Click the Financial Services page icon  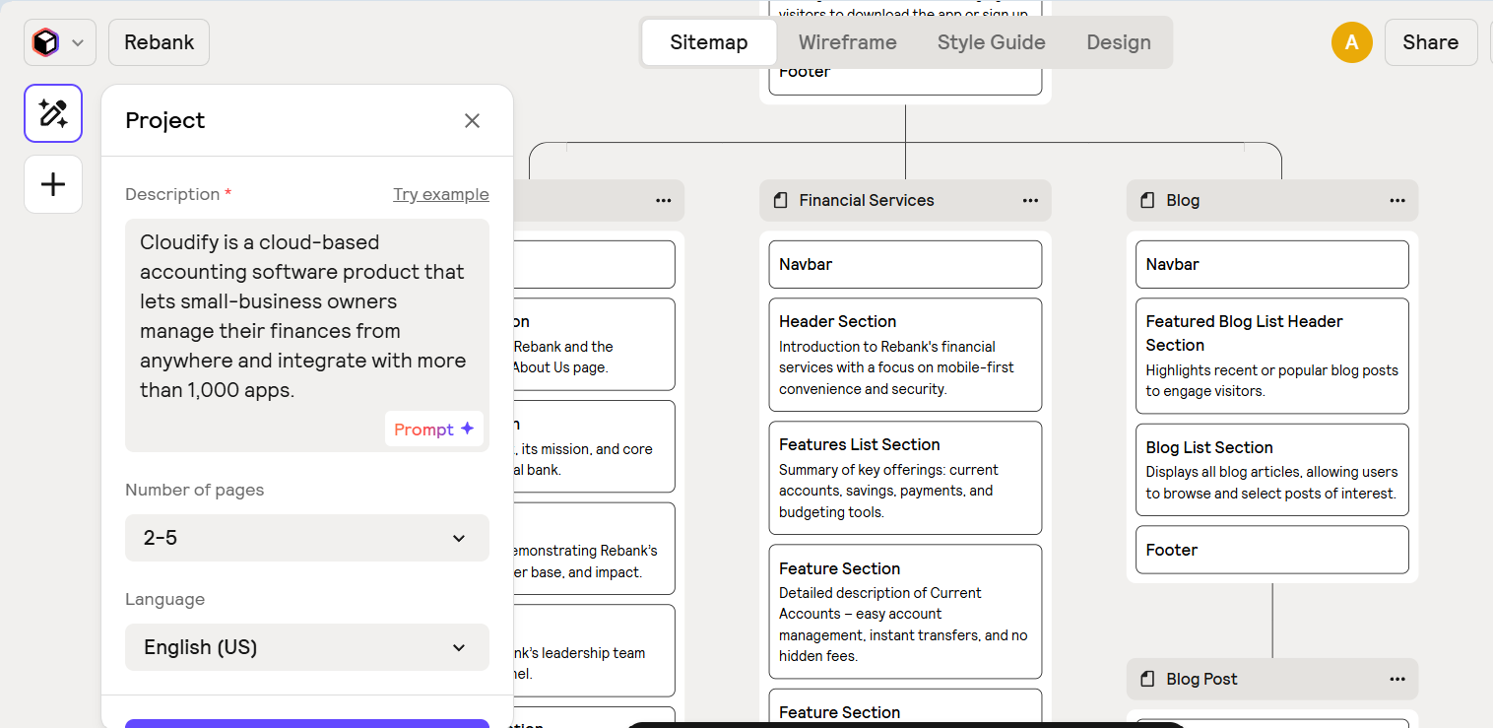coord(781,201)
